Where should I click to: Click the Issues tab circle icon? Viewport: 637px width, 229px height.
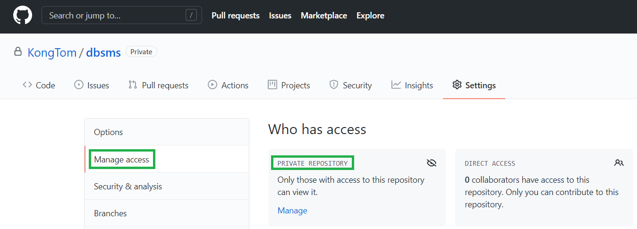tap(79, 85)
